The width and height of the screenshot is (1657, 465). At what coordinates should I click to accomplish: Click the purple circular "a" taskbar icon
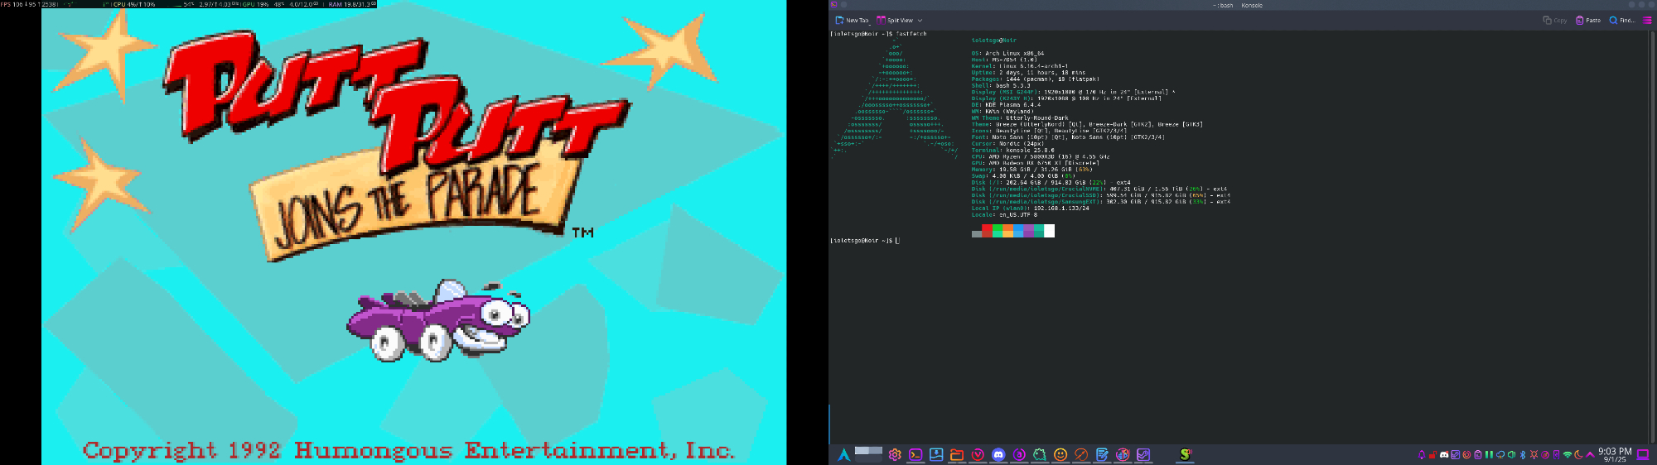tap(1019, 454)
